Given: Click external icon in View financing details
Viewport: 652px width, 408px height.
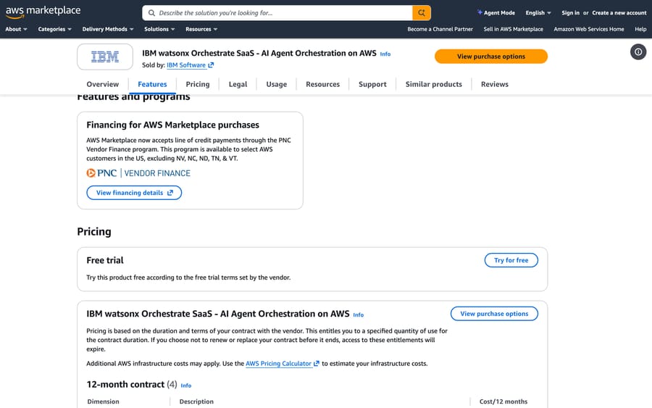Looking at the screenshot, I should [170, 193].
